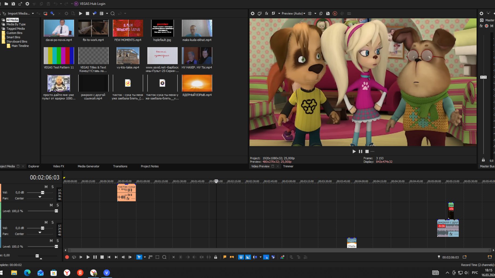The height and width of the screenshot is (278, 495).
Task: Open Project Video Properties gear in preview
Action: tap(253, 13)
